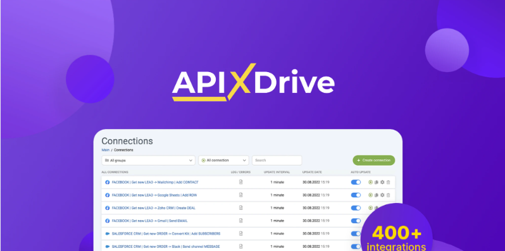Viewport: 505px width, 251px height.
Task: Click Facebook icon in Google Sheets Add ROW row
Action: [108, 195]
